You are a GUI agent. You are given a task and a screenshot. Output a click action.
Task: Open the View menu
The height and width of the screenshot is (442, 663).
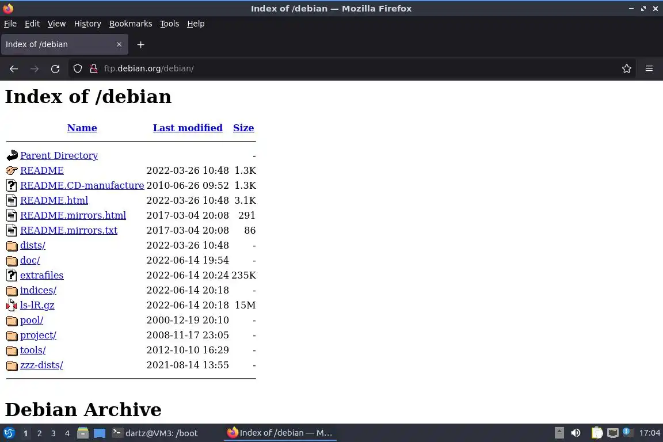pos(56,24)
